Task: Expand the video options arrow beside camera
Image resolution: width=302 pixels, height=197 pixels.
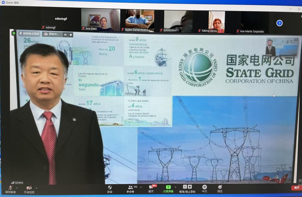Action: (37, 188)
